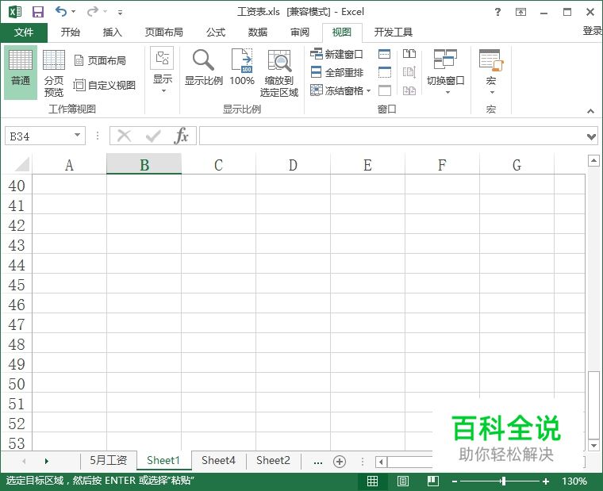The width and height of the screenshot is (603, 491).
Task: Click the Sign in (登录) link
Action: 592,31
